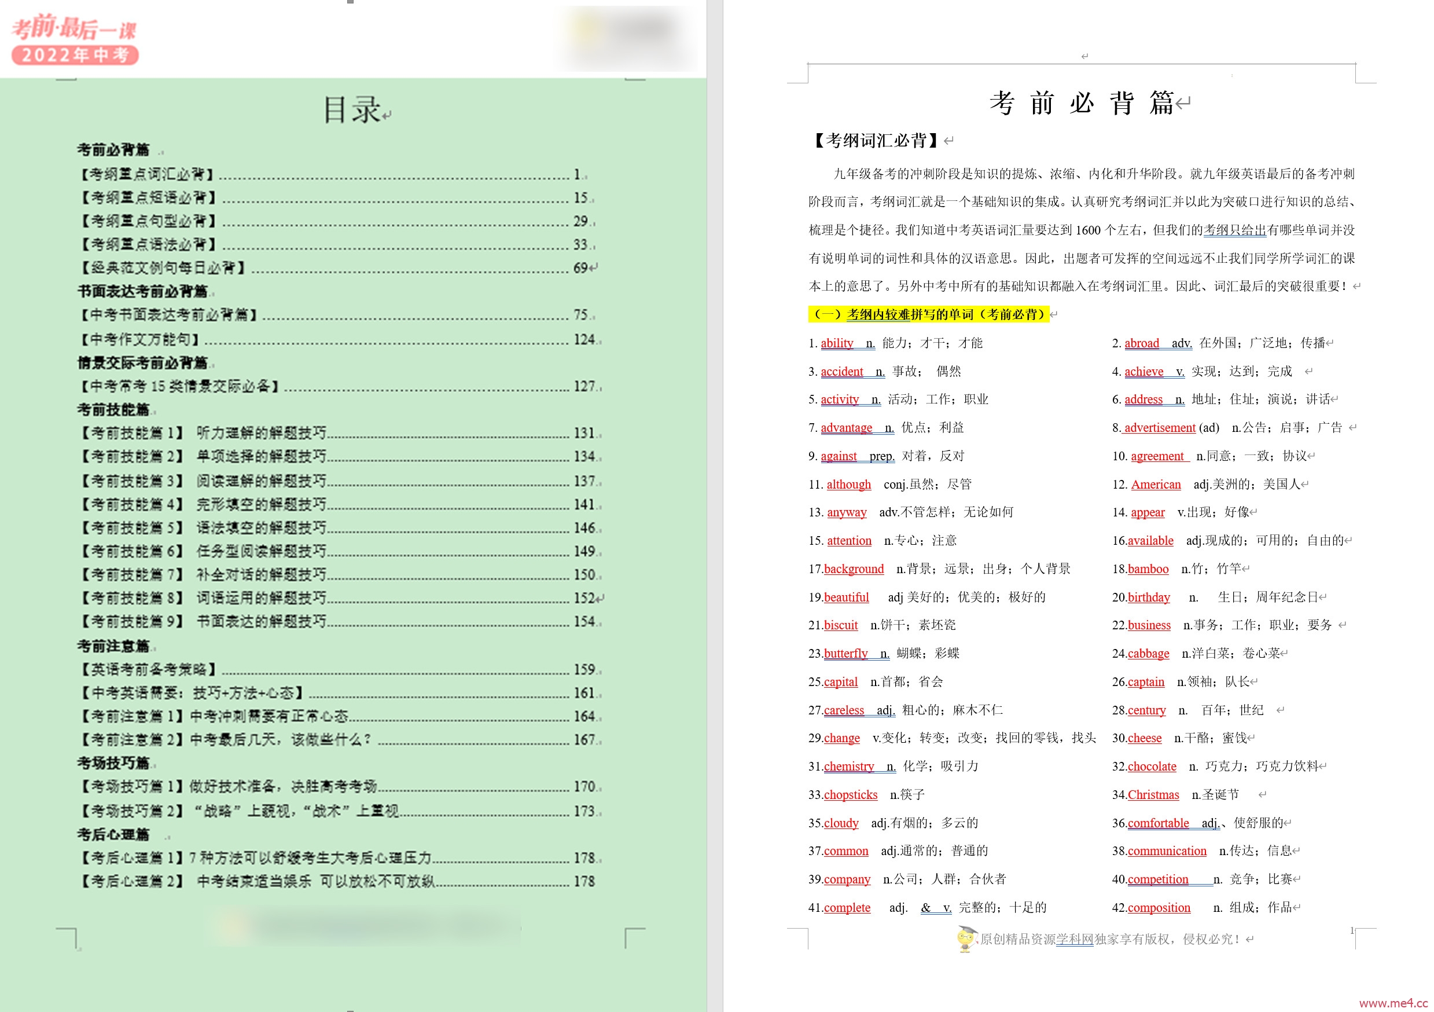Viewport: 1434px width, 1012px height.
Task: Click the word butterfly in item 23
Action: (845, 654)
